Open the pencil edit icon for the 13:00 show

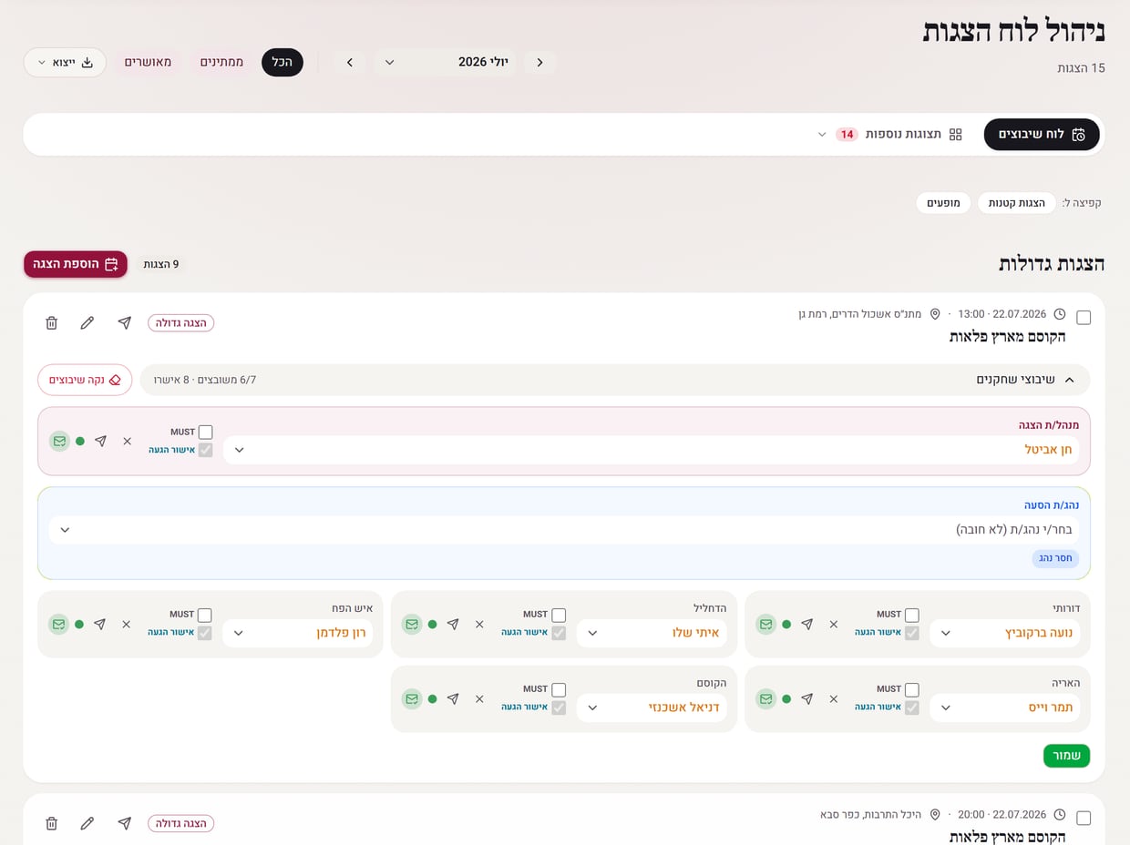[x=87, y=322]
